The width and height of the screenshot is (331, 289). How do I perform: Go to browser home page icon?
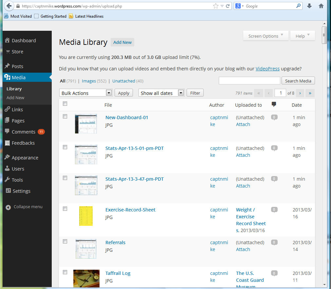coord(321,6)
